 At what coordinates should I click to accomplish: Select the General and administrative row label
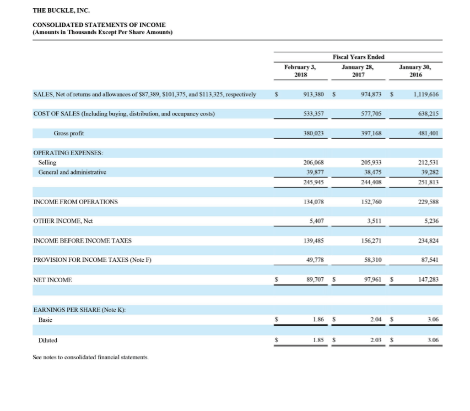pos(73,172)
